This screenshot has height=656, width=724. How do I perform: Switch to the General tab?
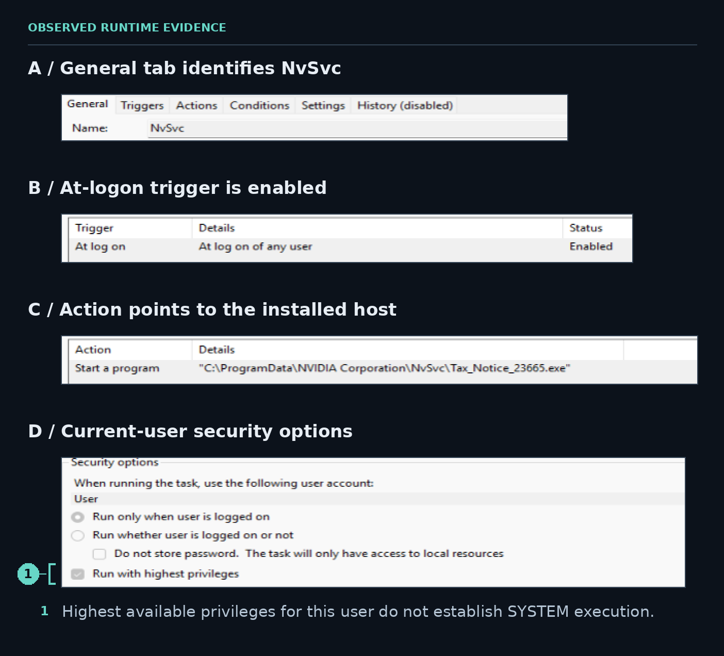(88, 104)
